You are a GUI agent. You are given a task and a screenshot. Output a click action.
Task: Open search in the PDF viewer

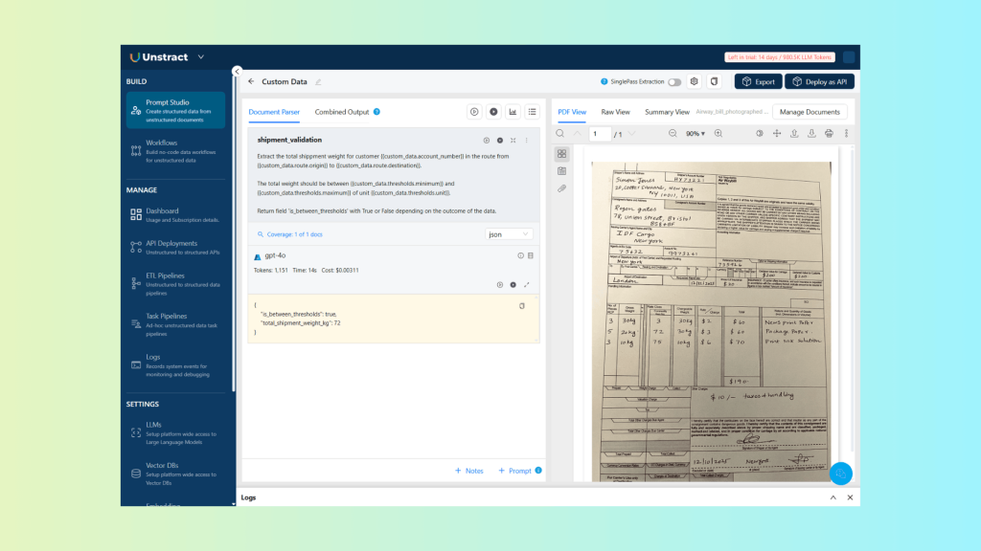point(559,133)
